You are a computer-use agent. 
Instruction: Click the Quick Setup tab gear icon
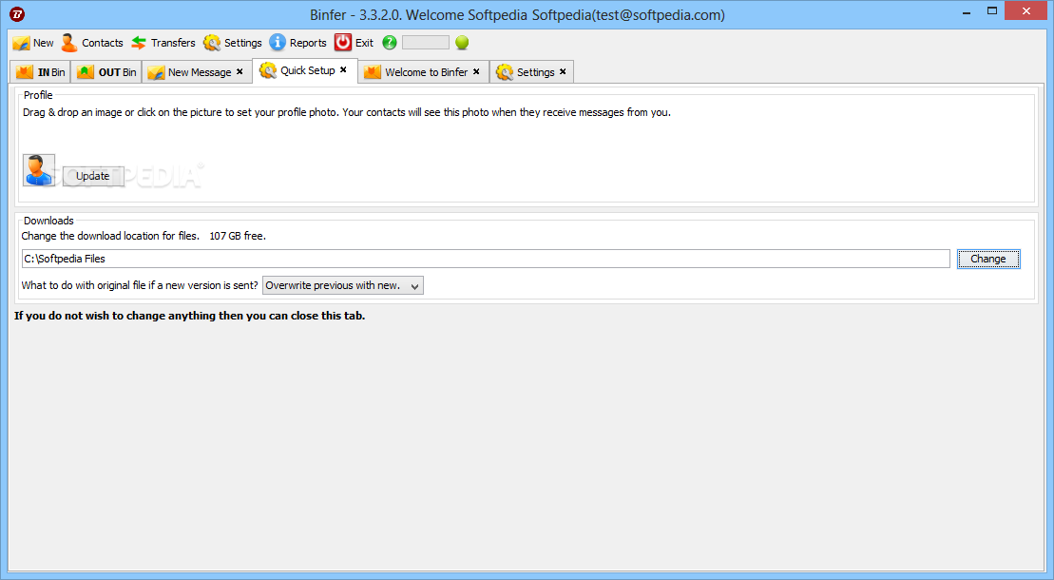[267, 70]
